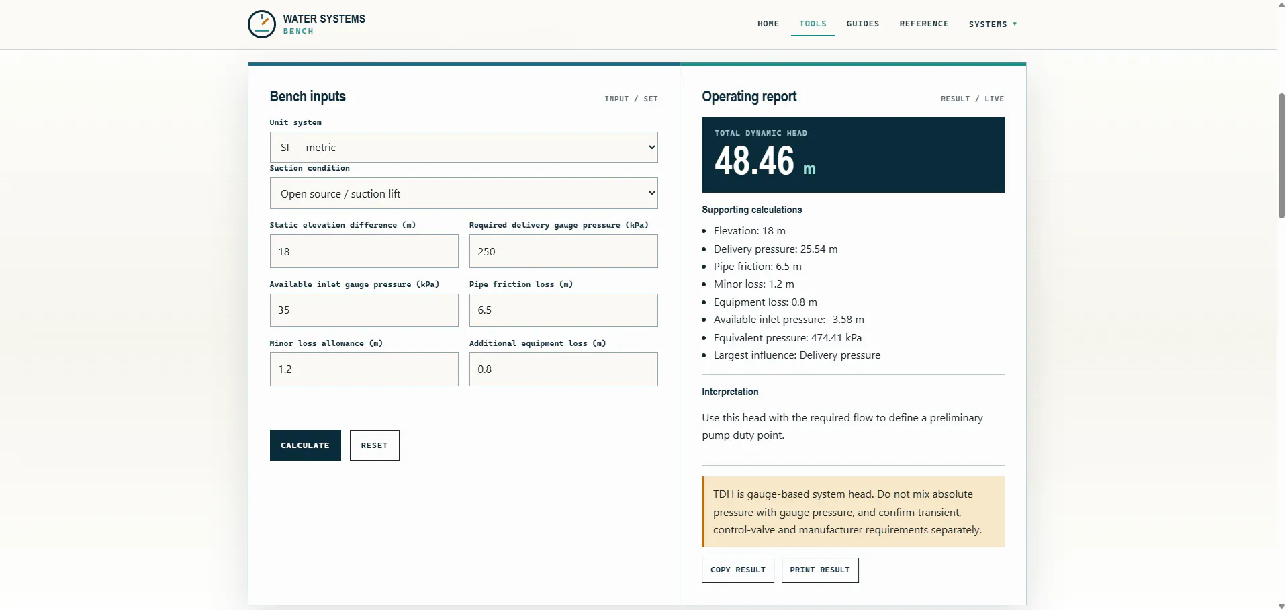The width and height of the screenshot is (1286, 610).
Task: Click the 'Equipment loss: 0.8 m' line
Action: (766, 302)
